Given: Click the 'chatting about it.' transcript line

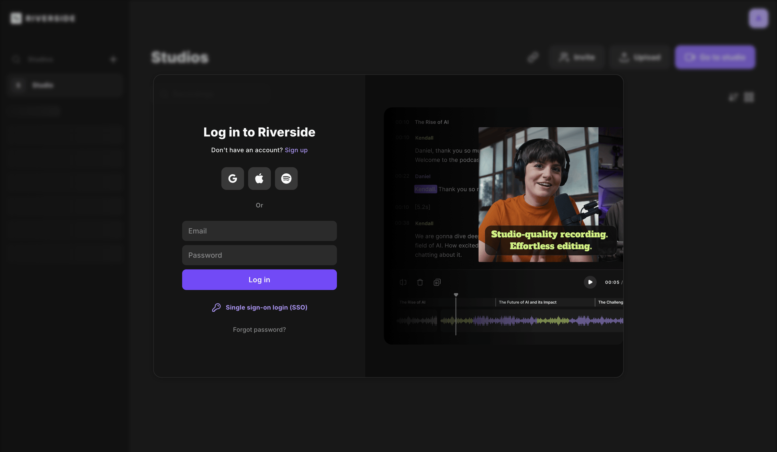Looking at the screenshot, I should pyautogui.click(x=438, y=255).
